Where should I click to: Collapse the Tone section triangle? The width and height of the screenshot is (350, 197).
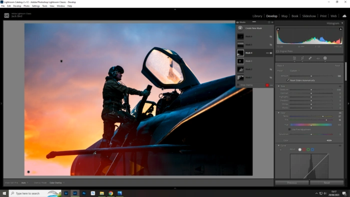[278, 86]
